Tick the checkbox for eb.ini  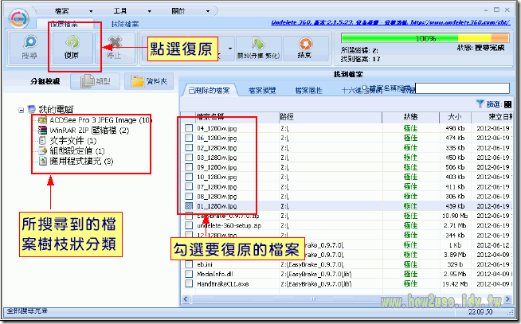[189, 264]
